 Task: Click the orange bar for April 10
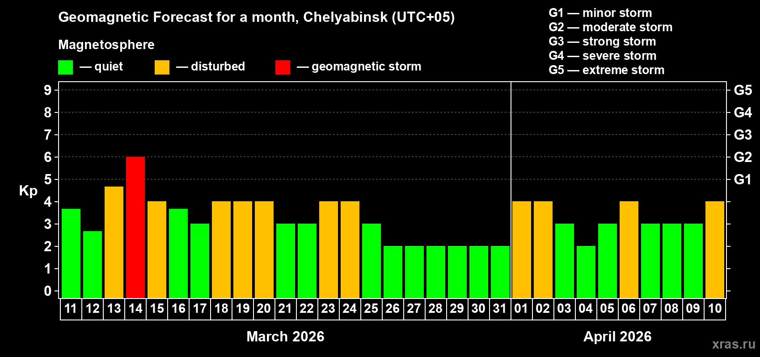715,250
